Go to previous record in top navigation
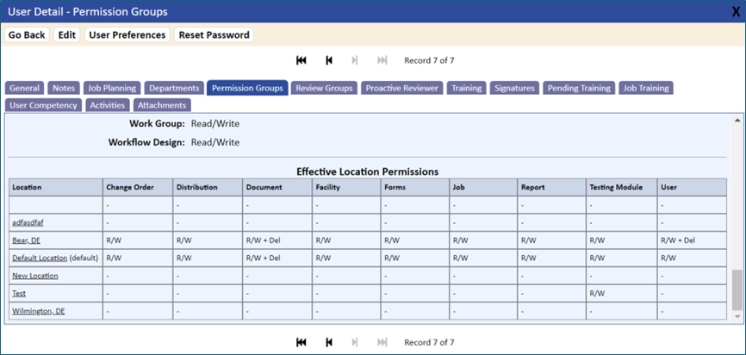Viewport: 746px width, 355px height. 329,60
